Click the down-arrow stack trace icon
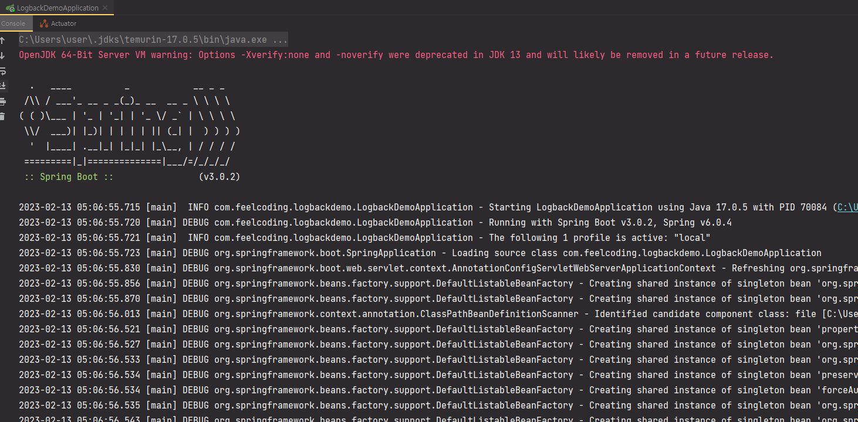This screenshot has width=858, height=422. [2, 56]
